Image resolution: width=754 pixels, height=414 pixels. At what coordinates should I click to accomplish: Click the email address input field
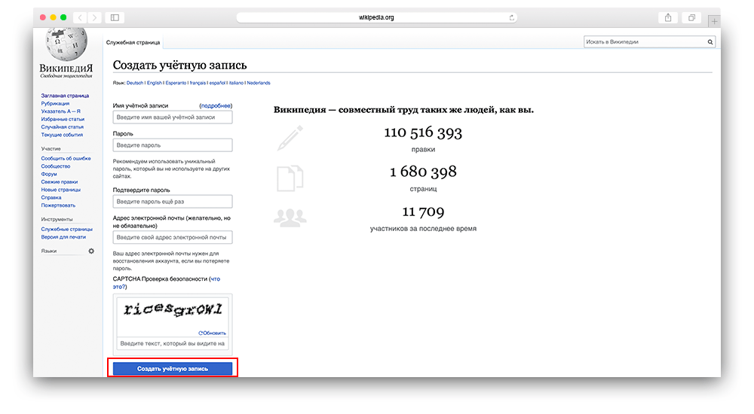(x=173, y=237)
